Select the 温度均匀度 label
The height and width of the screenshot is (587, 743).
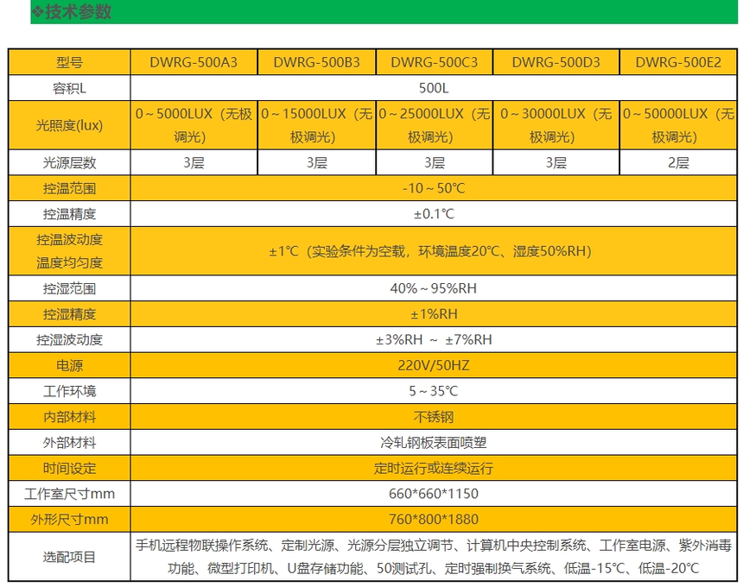point(70,262)
